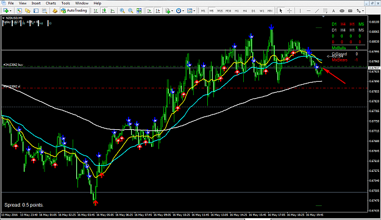Image resolution: width=381 pixels, height=220 pixels.
Task: Open the View menu
Action: 23,3
